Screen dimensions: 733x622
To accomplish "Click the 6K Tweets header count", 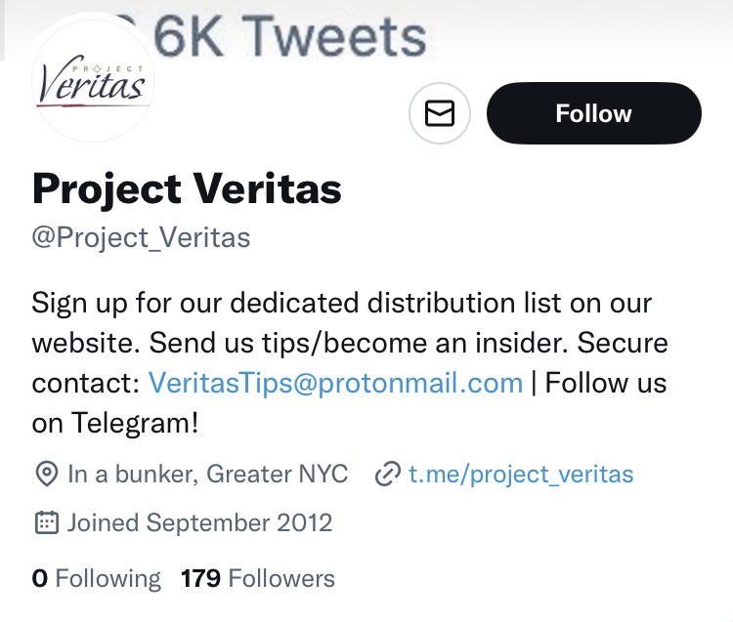I will click(x=290, y=36).
